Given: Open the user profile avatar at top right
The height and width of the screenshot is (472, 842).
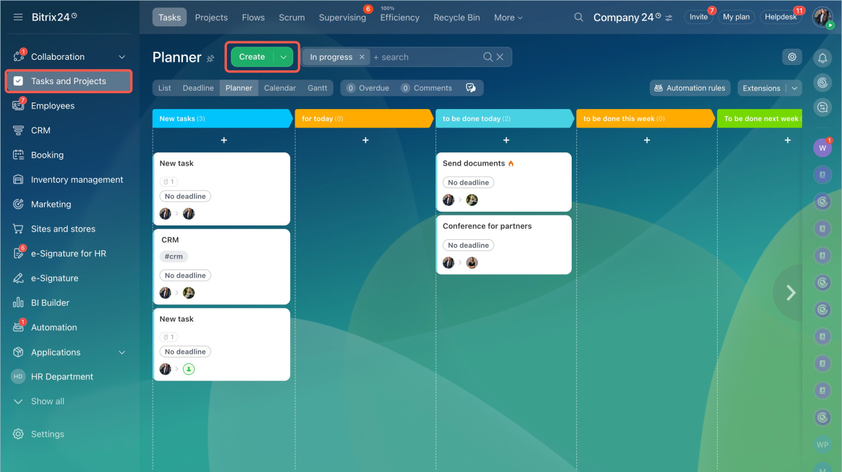Looking at the screenshot, I should [x=822, y=17].
